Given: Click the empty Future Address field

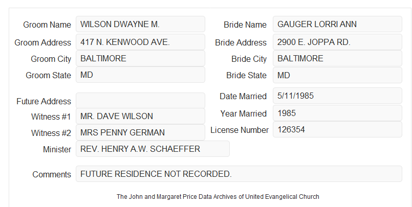Looking at the screenshot, I should [x=140, y=101].
